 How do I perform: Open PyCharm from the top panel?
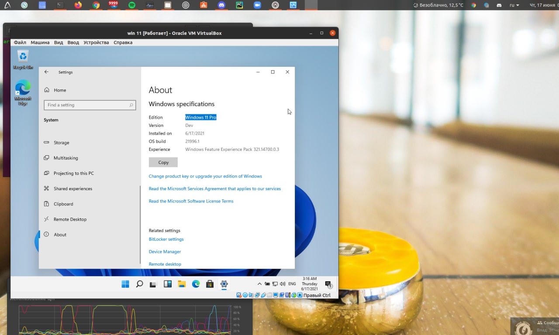(x=239, y=5)
